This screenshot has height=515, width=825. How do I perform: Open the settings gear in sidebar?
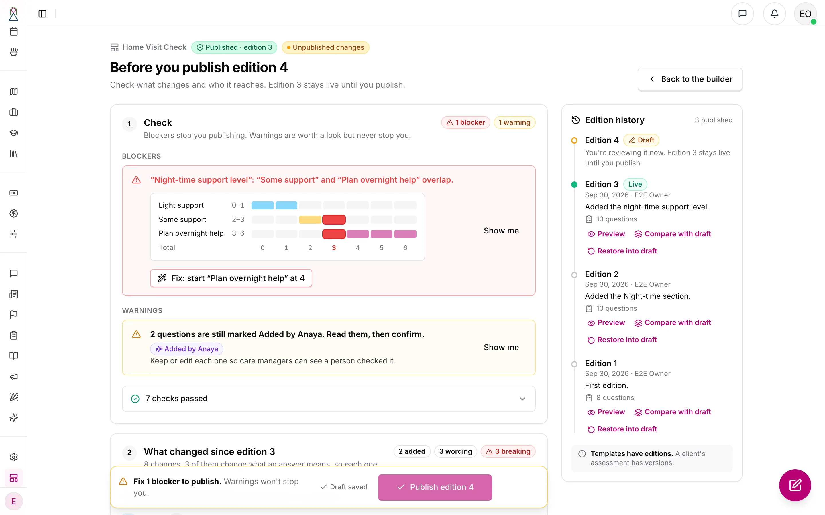(14, 457)
